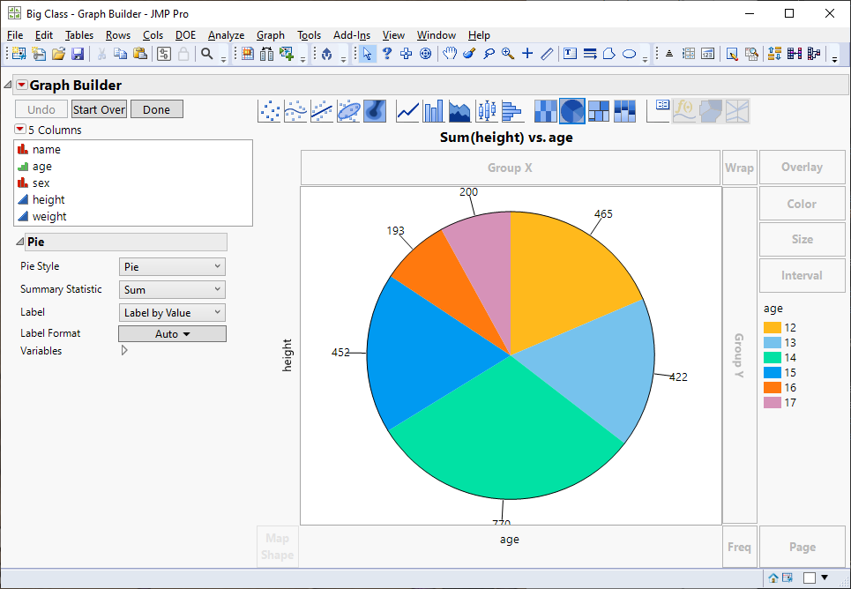Expand the Variables disclosure triangle

pos(124,350)
